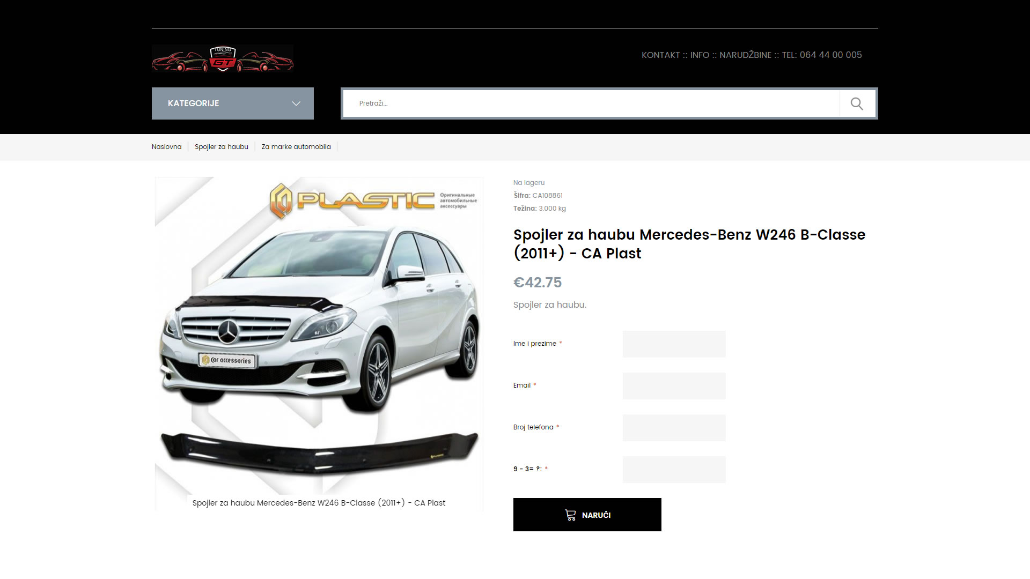The image size is (1030, 579).
Task: Click the Ime i prezime input field
Action: coord(674,344)
